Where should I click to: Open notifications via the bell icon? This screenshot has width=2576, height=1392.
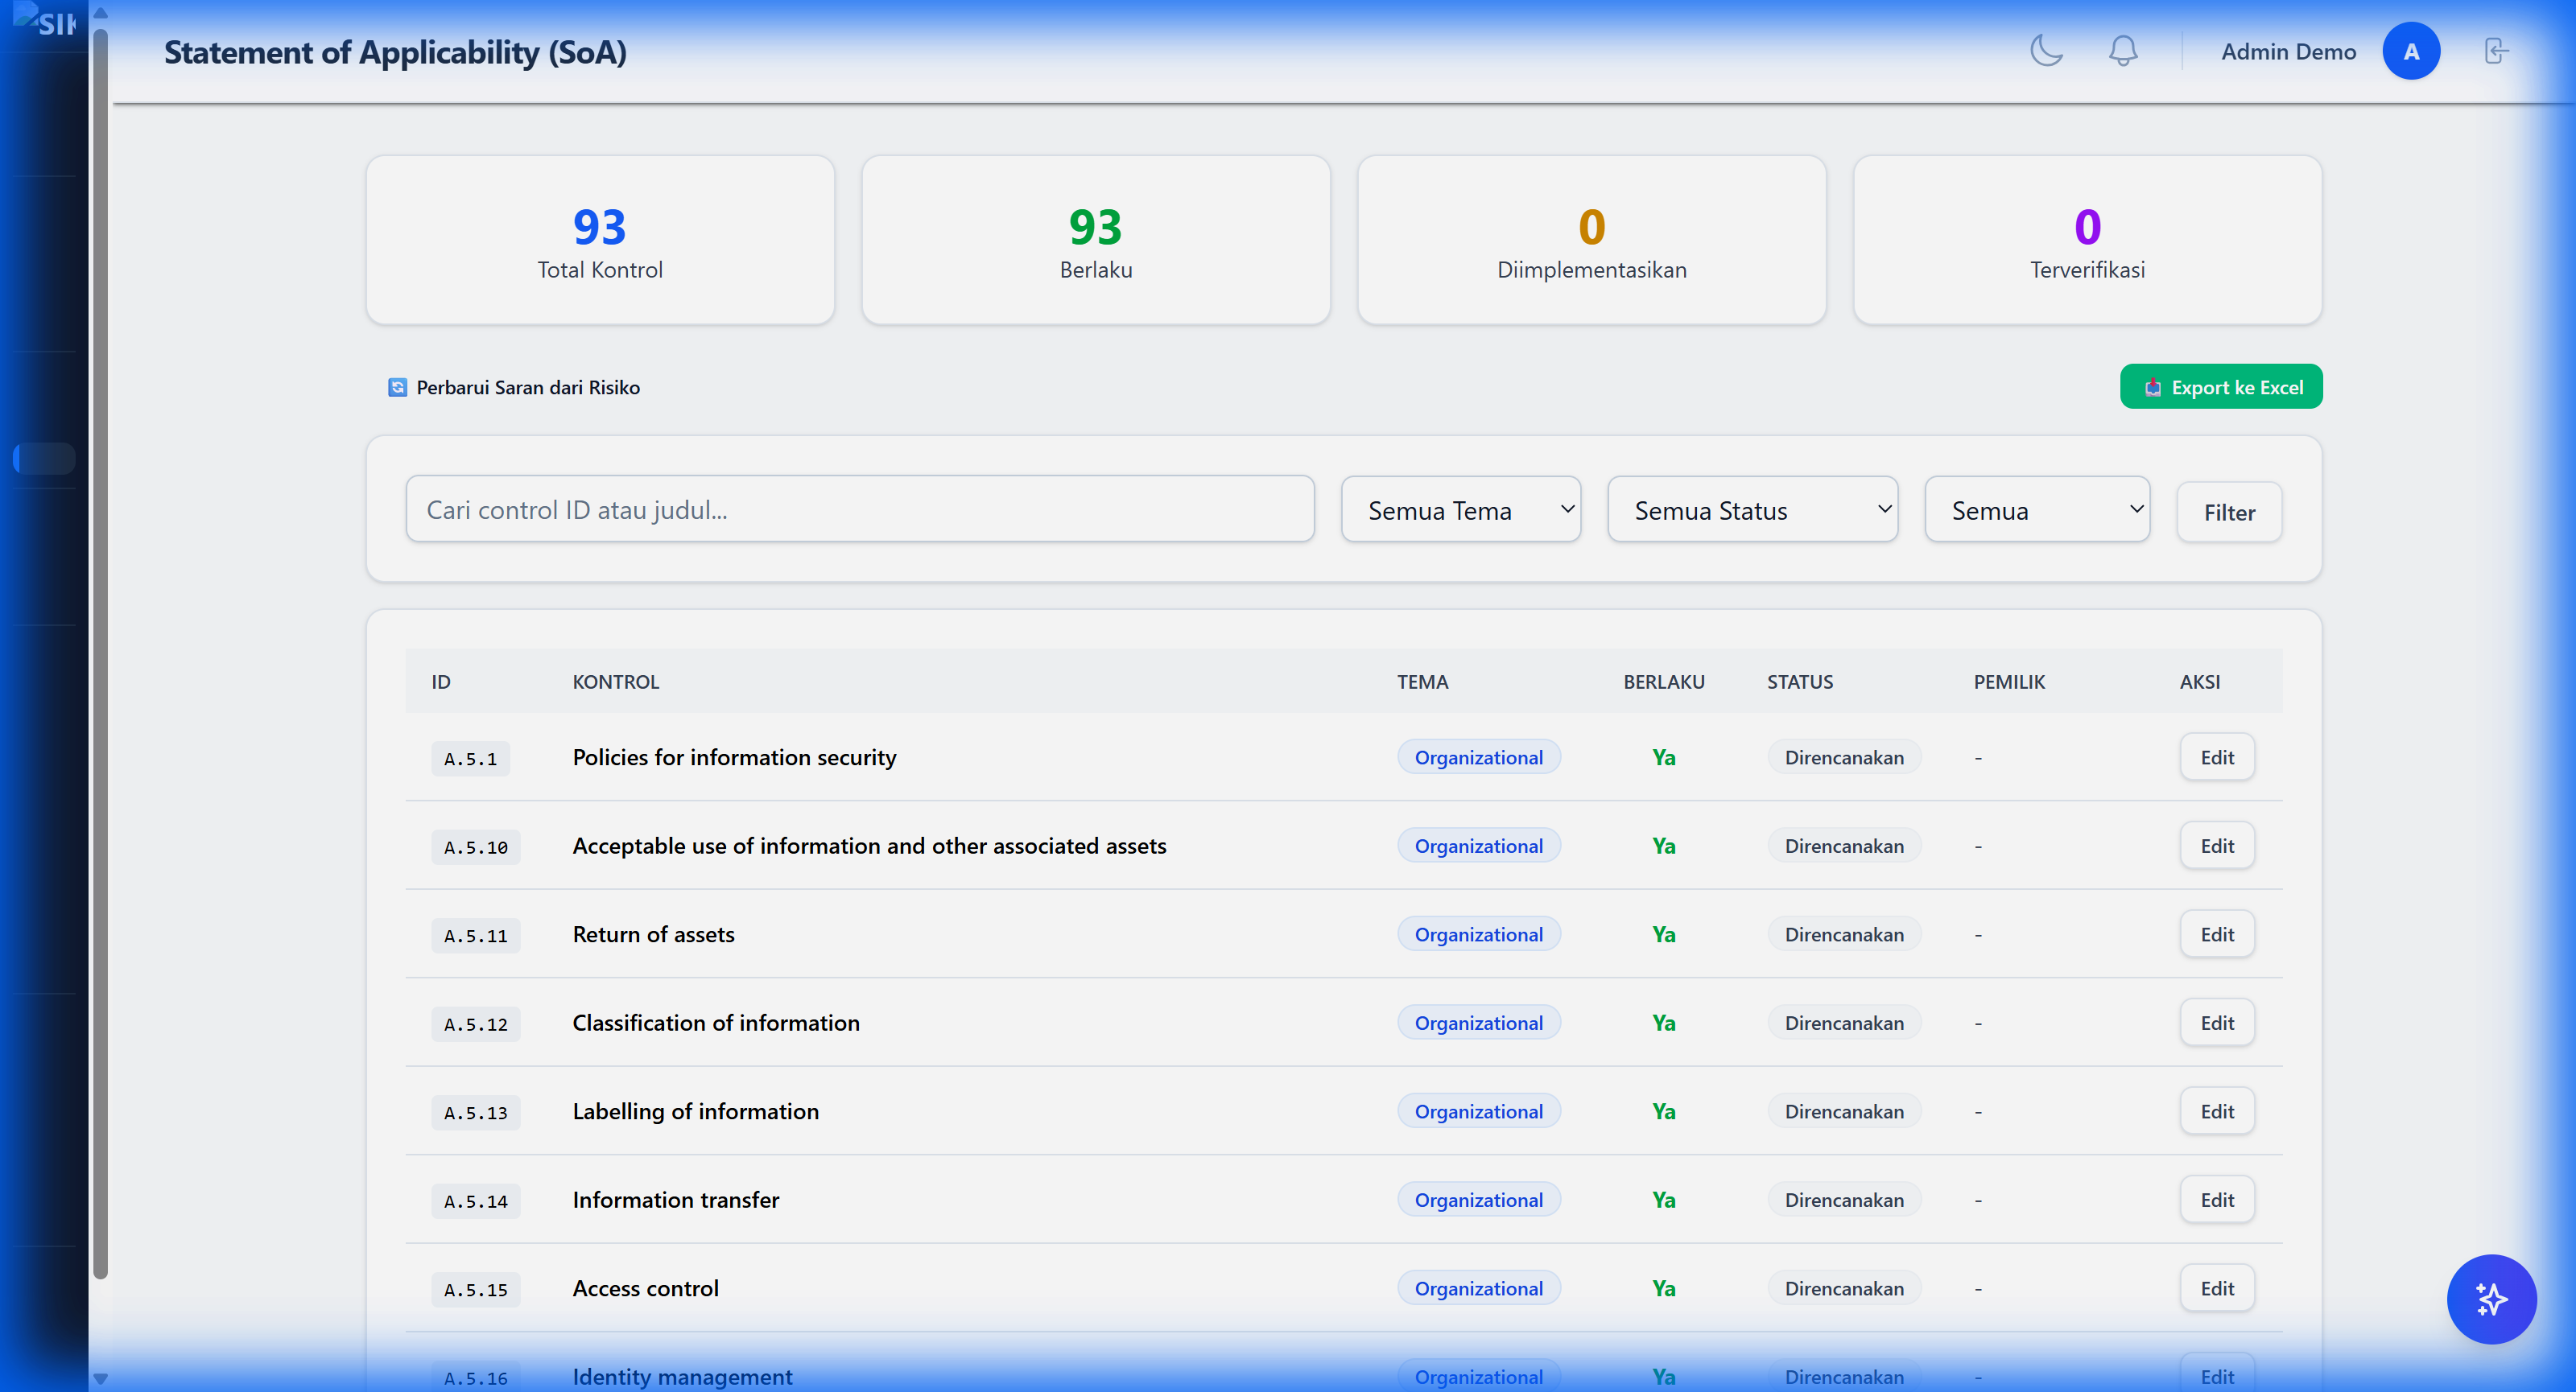[2123, 50]
